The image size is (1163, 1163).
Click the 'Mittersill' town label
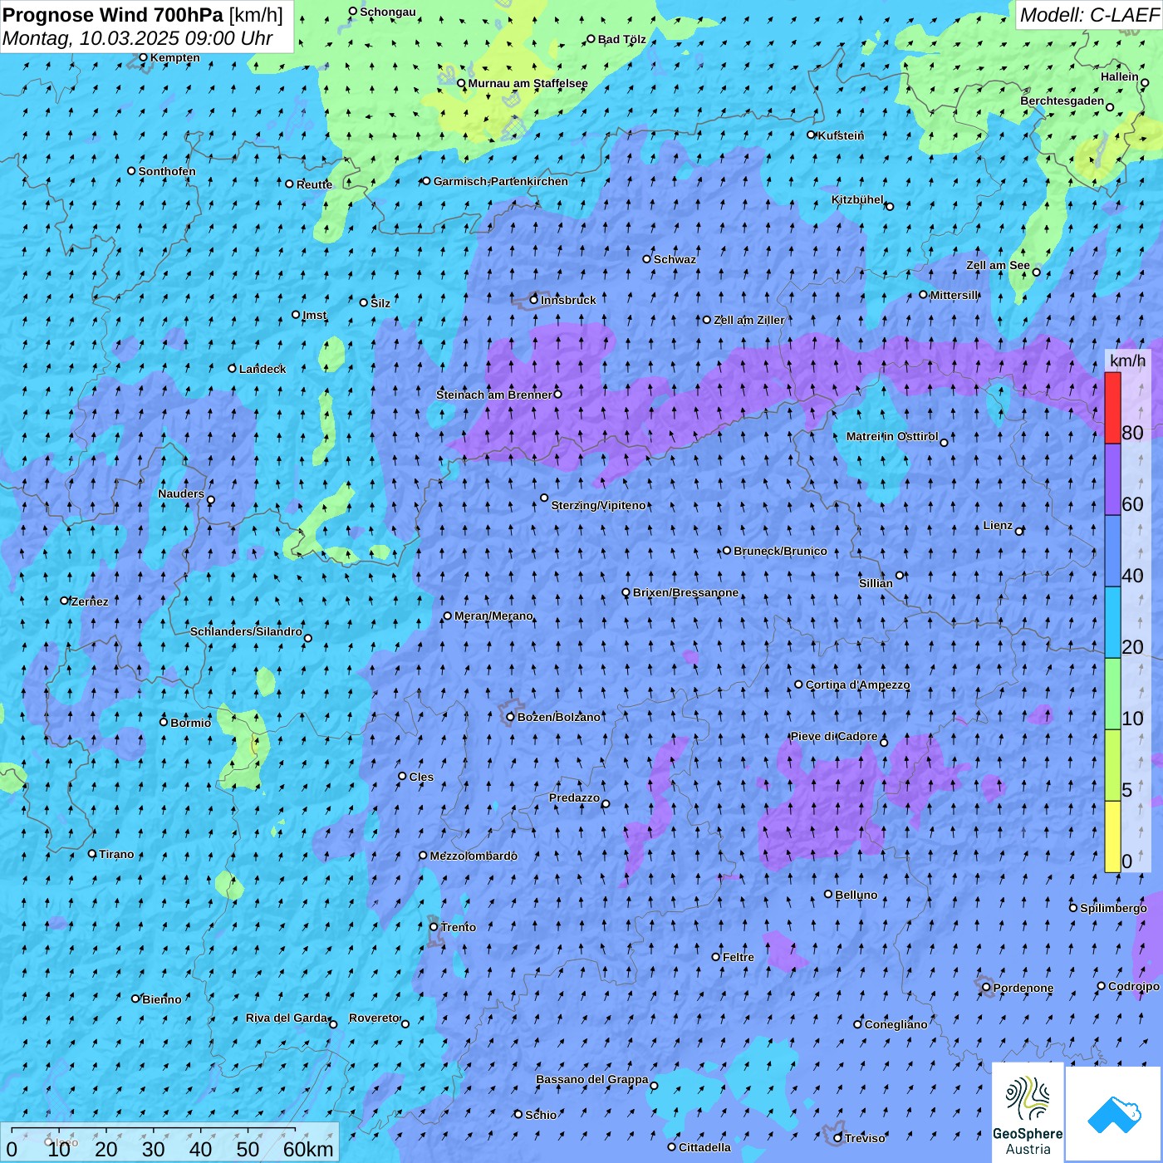tap(954, 295)
